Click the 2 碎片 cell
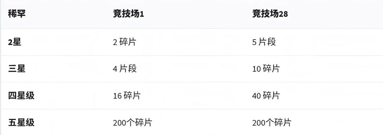Viewport: 383px width, 135px height. click(124, 42)
